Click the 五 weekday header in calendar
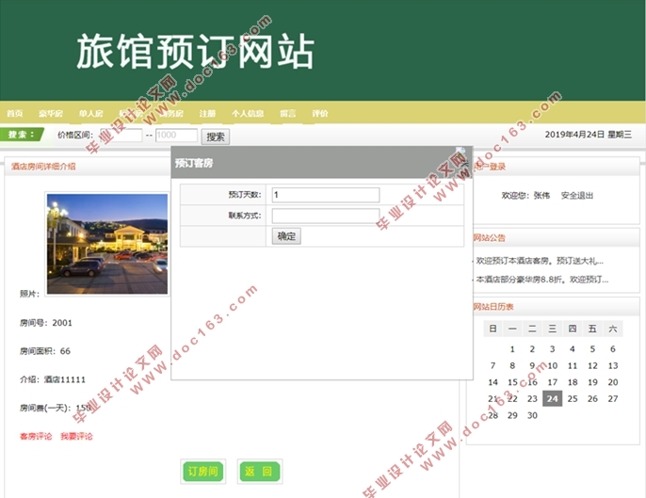 [592, 329]
